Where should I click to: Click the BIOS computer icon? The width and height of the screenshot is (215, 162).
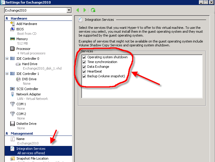pyautogui.click(x=12, y=29)
